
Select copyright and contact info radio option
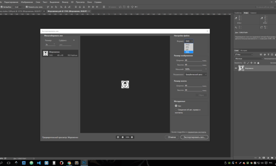click(176, 109)
